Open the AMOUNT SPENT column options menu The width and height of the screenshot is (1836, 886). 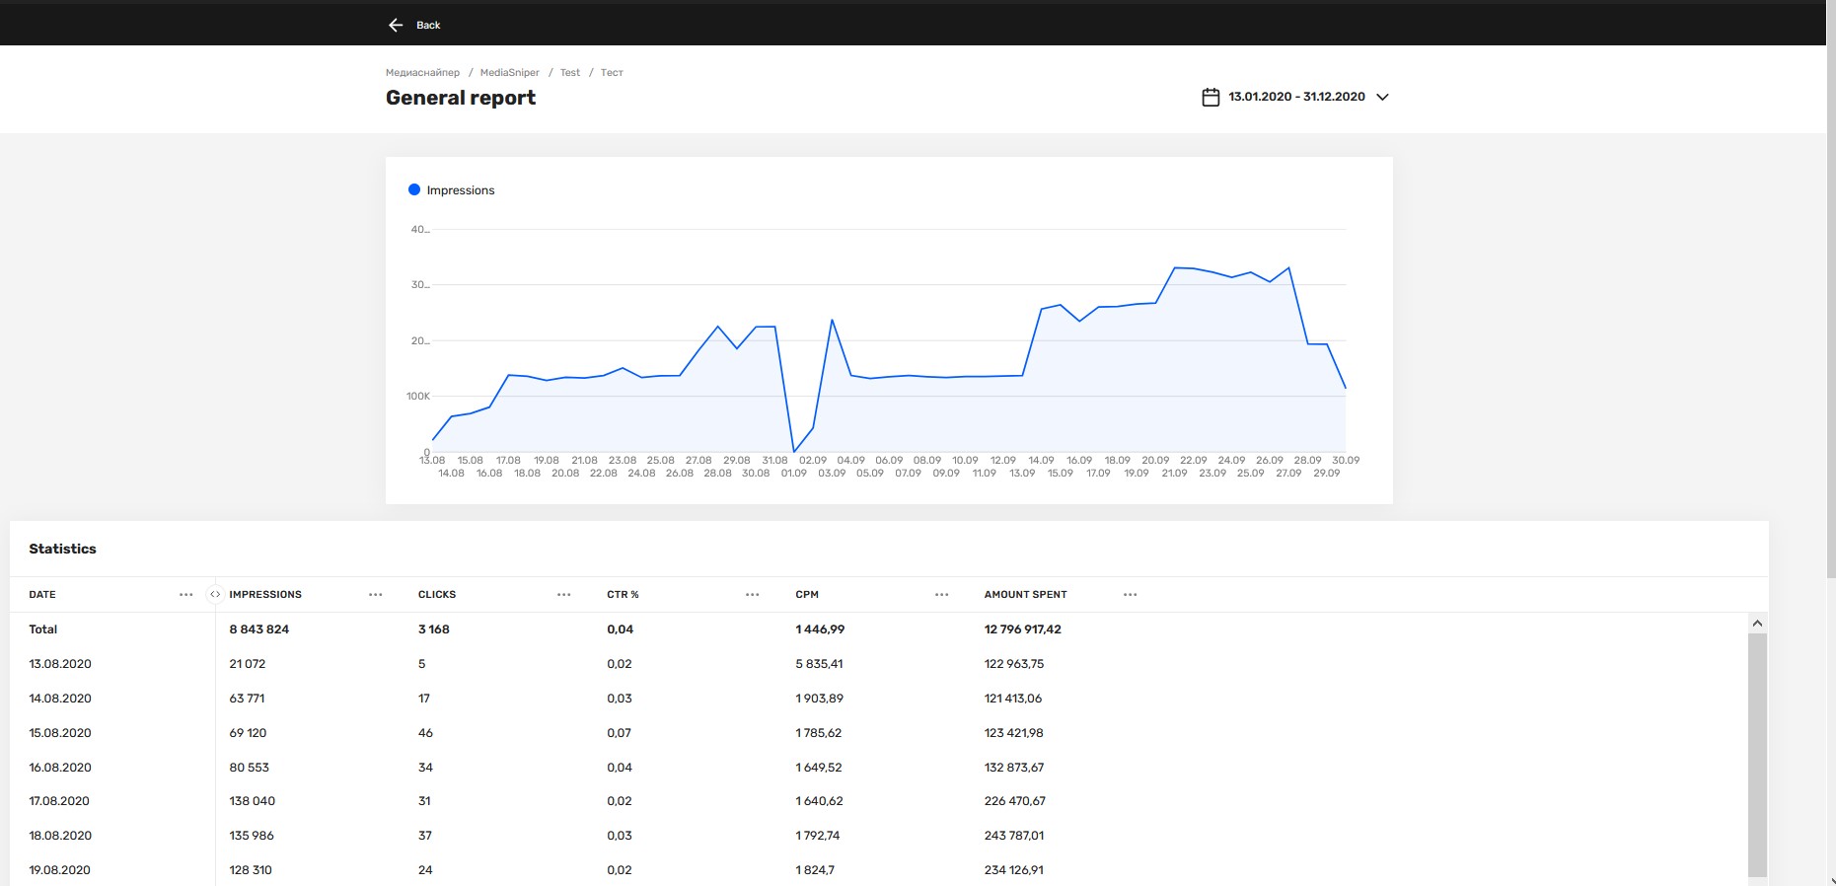pos(1130,595)
